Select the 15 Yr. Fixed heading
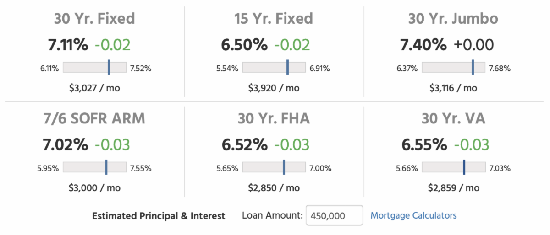 [274, 19]
